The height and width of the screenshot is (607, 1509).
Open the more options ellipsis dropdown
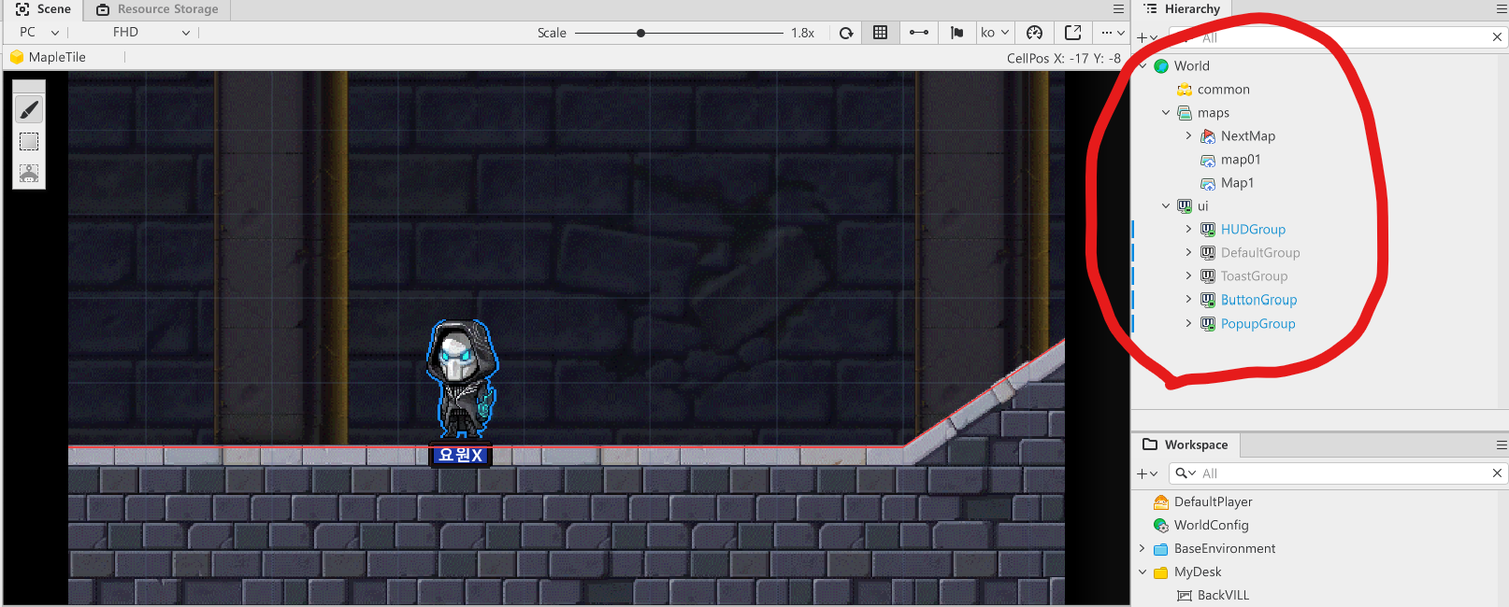(x=1113, y=33)
